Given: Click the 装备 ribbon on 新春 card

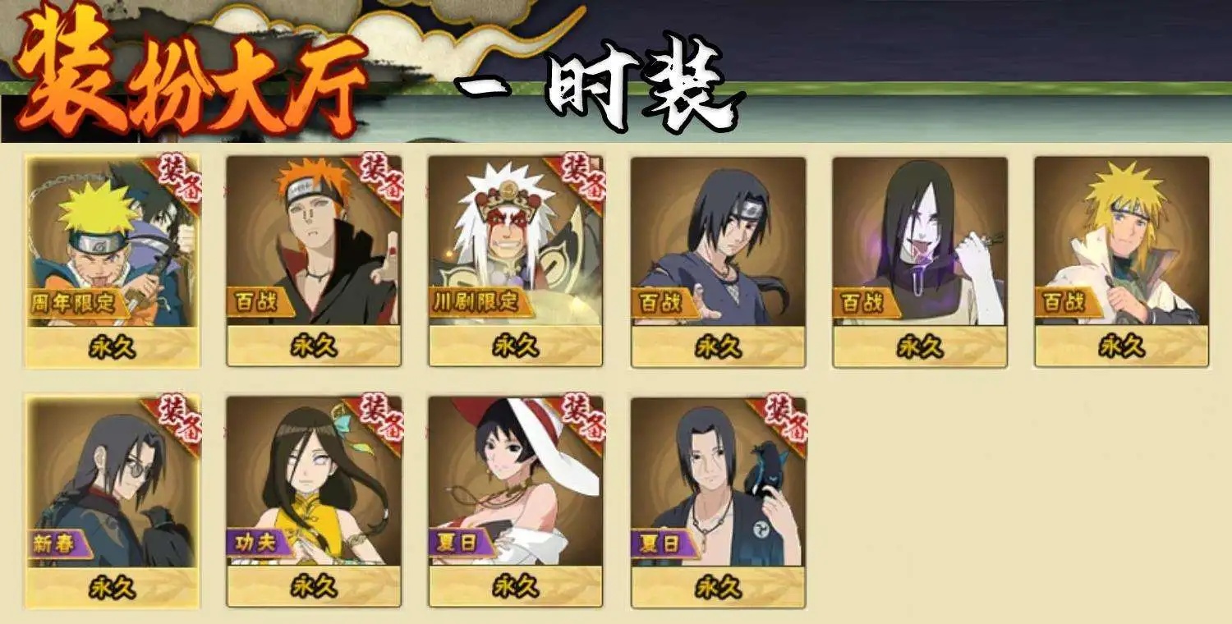Looking at the screenshot, I should tap(178, 418).
